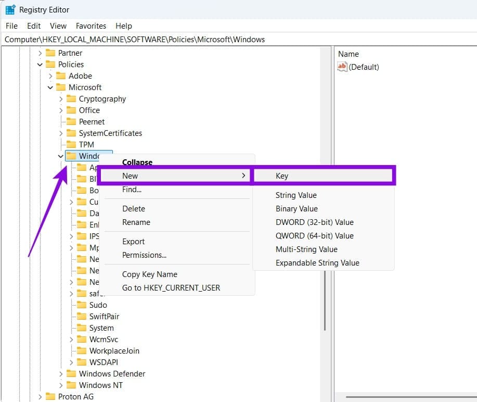Click the Registry Editor app icon
Image resolution: width=477 pixels, height=402 pixels.
point(10,10)
